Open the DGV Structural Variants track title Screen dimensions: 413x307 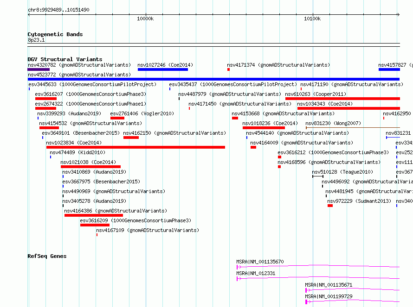pos(65,59)
